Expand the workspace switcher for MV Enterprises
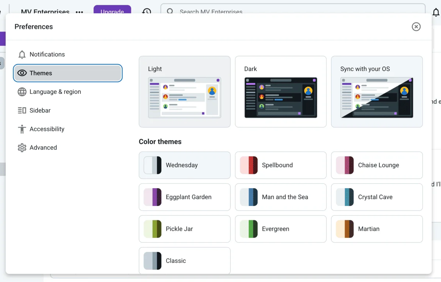The image size is (441, 282). (45, 12)
